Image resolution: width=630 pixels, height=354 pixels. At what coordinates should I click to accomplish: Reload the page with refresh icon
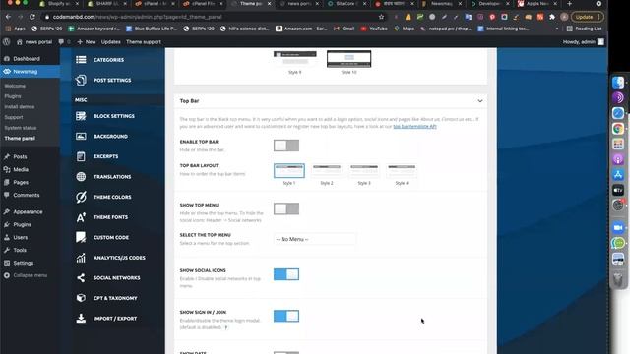click(x=32, y=17)
